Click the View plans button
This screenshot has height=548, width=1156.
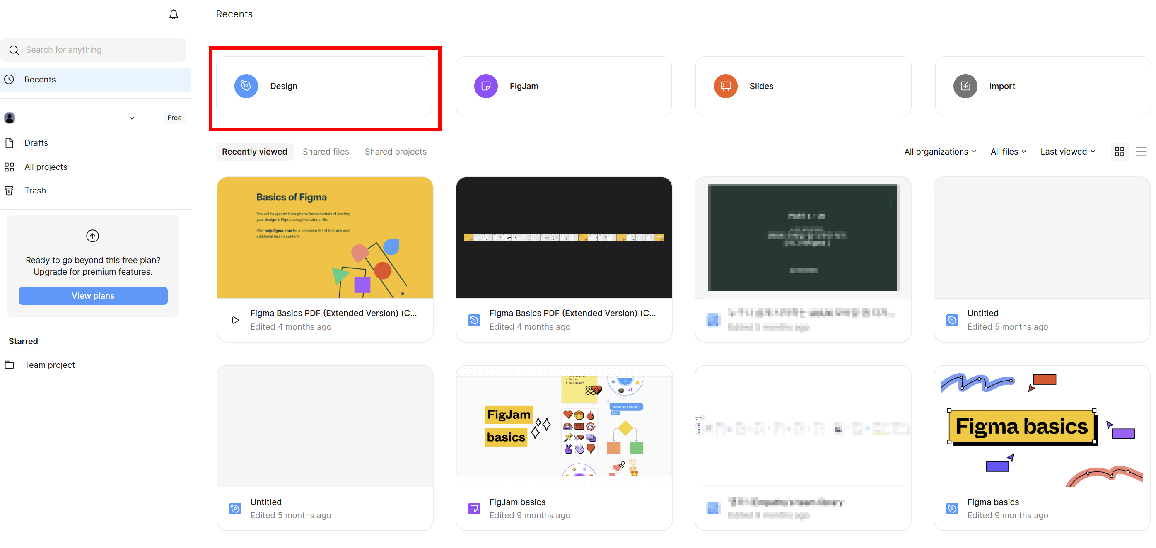(x=93, y=295)
